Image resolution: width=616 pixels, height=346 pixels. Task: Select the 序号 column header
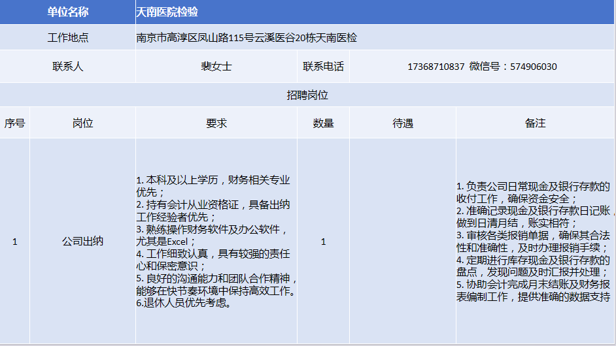coord(15,123)
